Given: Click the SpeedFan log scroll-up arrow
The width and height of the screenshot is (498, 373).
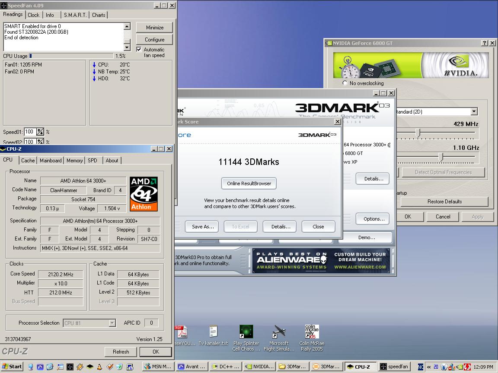Looking at the screenshot, I should [x=127, y=26].
